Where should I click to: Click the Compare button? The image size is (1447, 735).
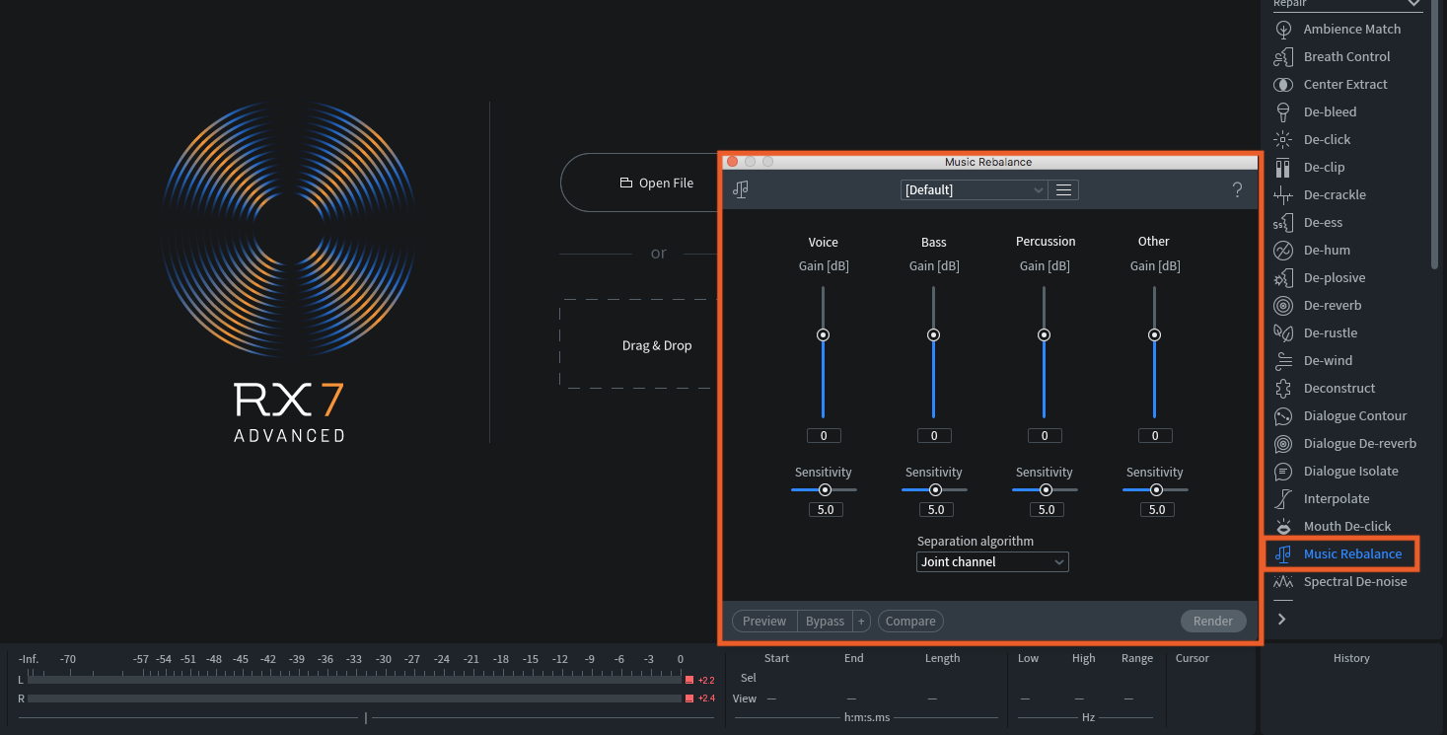pos(910,621)
